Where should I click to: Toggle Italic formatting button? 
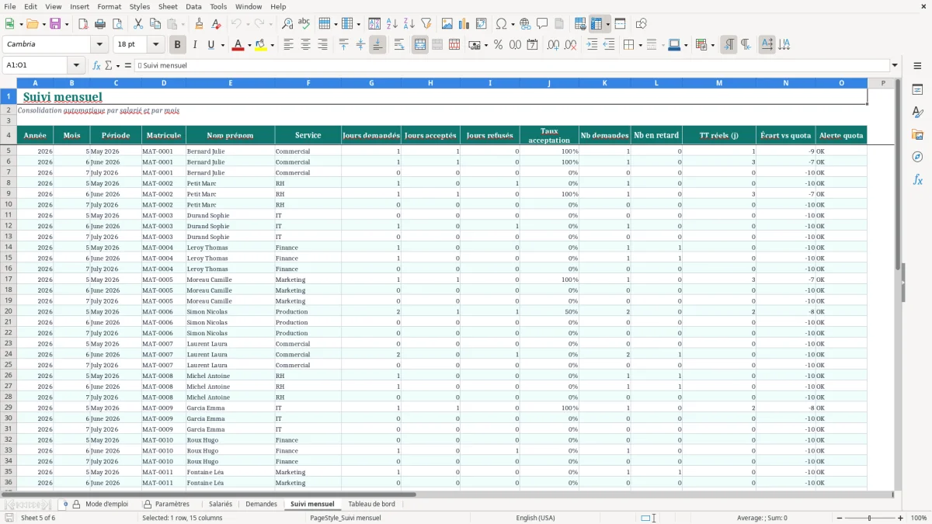pyautogui.click(x=194, y=45)
